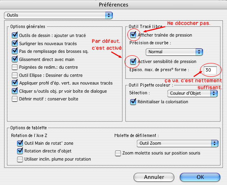Toggle 'Activer sensibilité de pression' checkbox

click(x=133, y=61)
